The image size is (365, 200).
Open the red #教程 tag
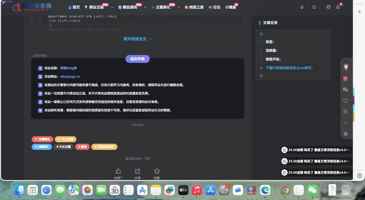coord(83,147)
